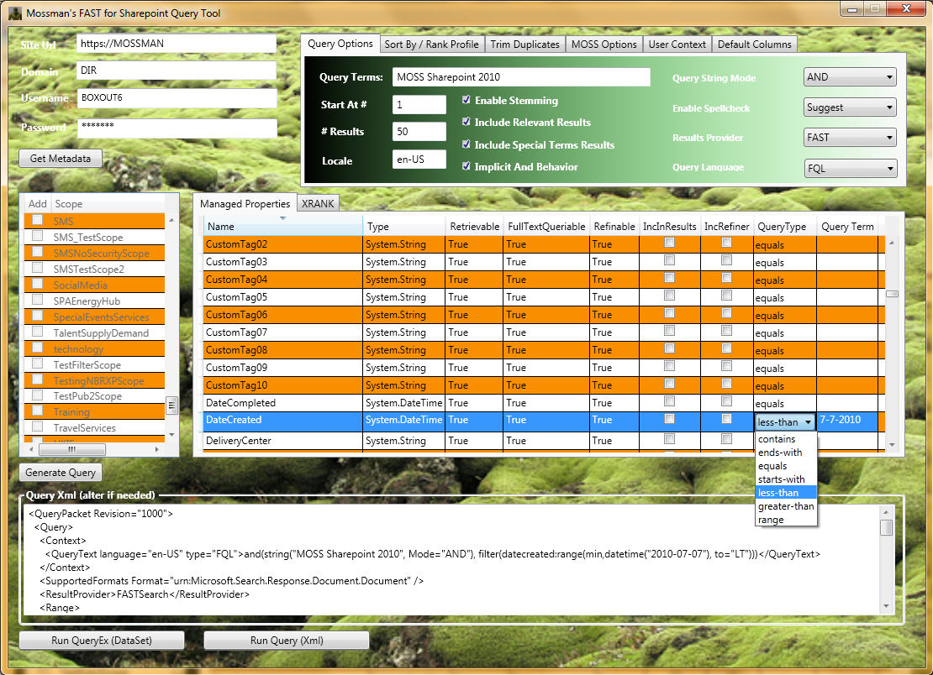Click the Name column sort arrow
Screen dimensions: 933x675
click(x=282, y=219)
